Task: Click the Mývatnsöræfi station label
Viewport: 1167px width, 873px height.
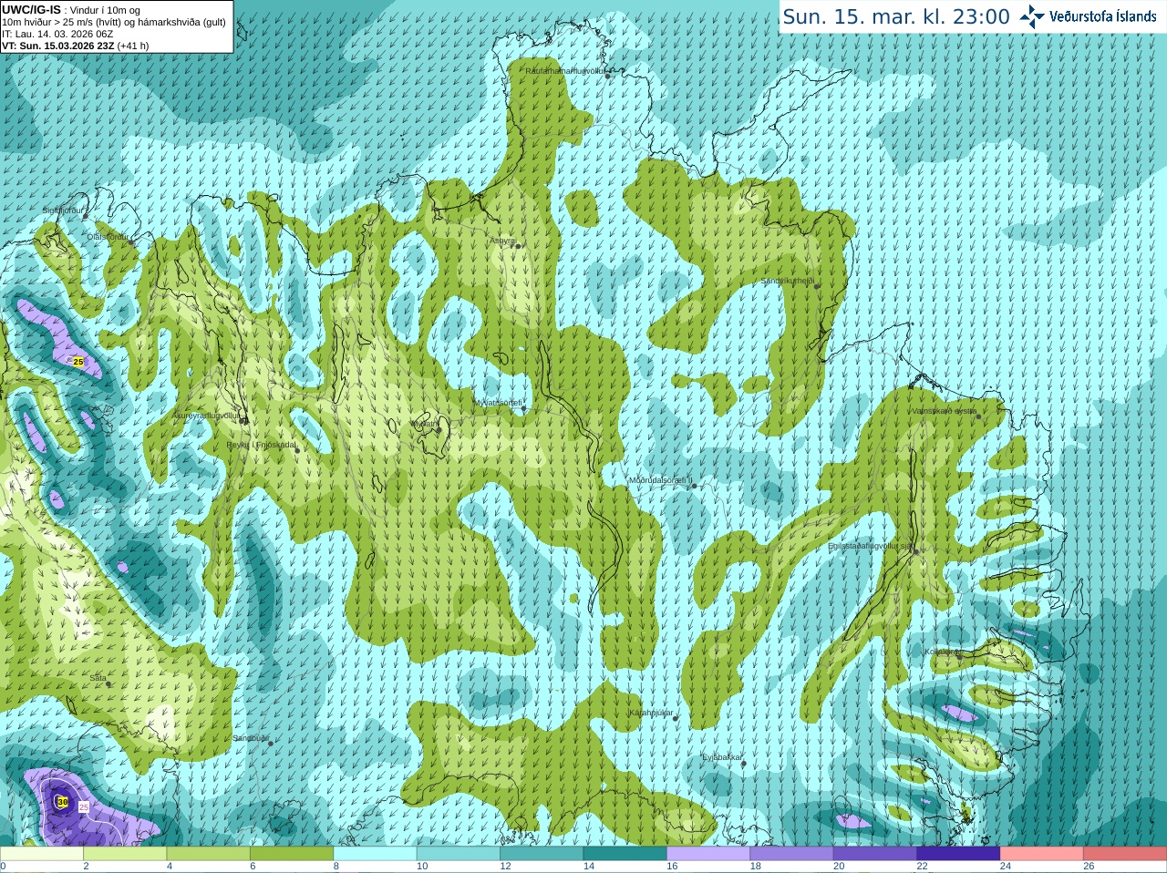Action: [498, 402]
